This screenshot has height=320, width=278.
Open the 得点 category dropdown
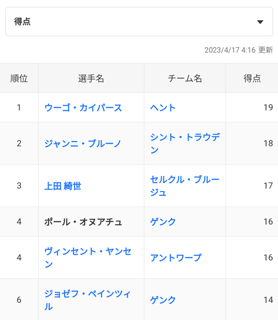click(x=139, y=22)
